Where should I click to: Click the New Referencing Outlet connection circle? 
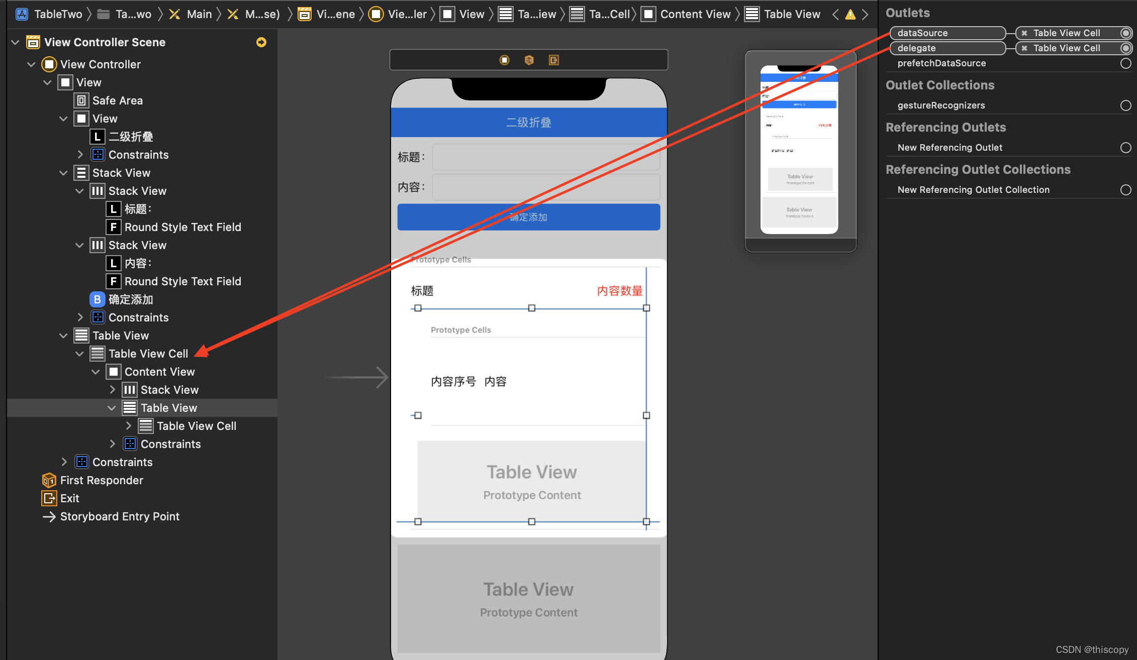[1125, 148]
